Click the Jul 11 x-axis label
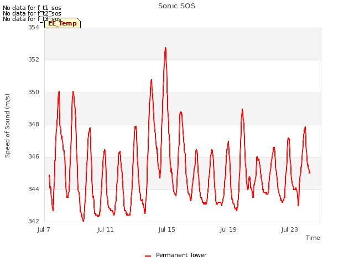This screenshot has height=266, width=354. tap(105, 229)
